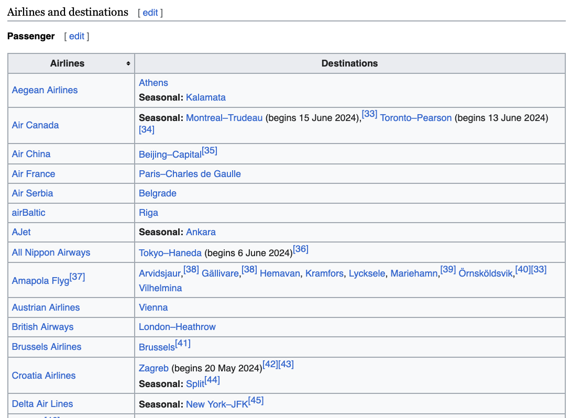Open the Air China airline link
Screen dimensions: 570x418
pos(31,154)
